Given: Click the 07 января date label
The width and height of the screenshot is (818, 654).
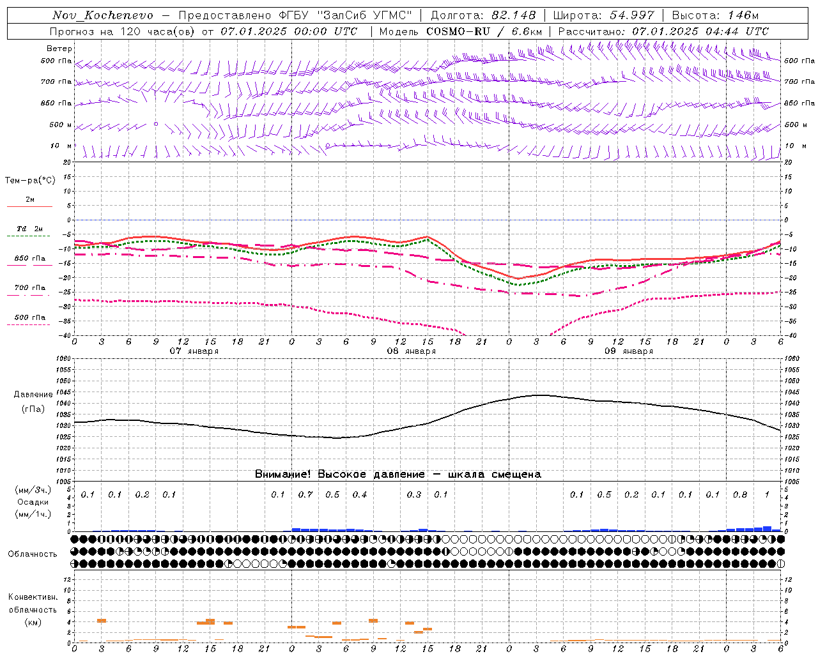Looking at the screenshot, I should [x=194, y=351].
